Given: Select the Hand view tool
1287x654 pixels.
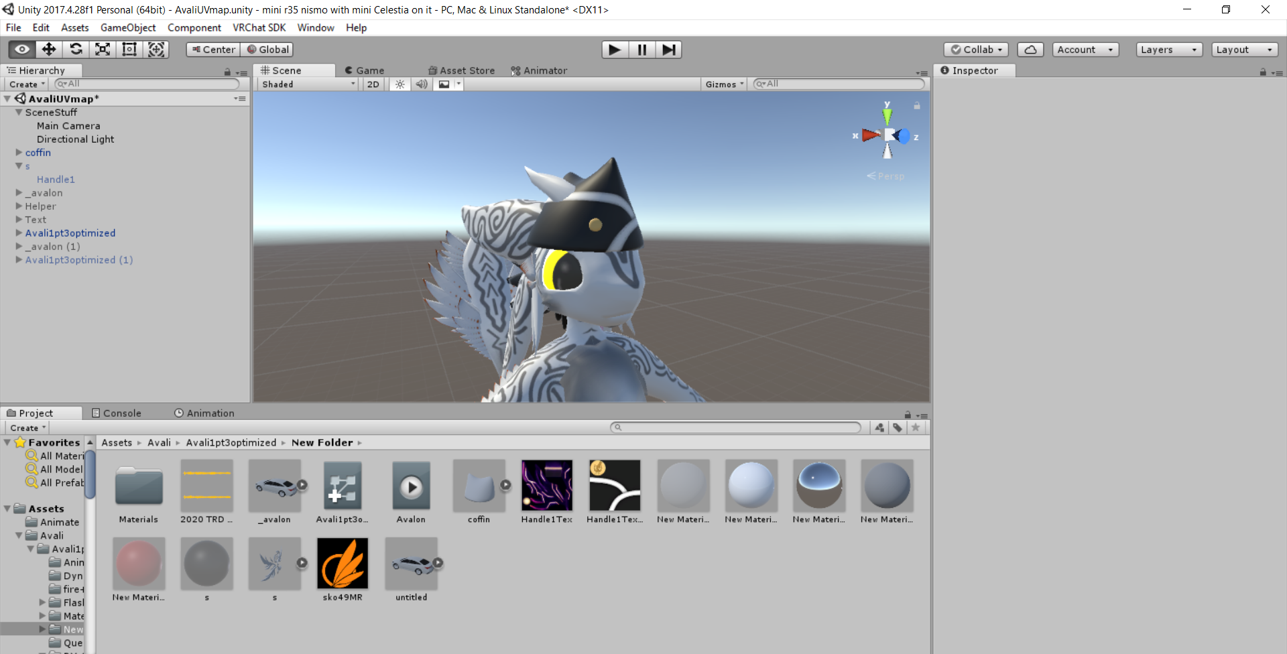Looking at the screenshot, I should [22, 50].
